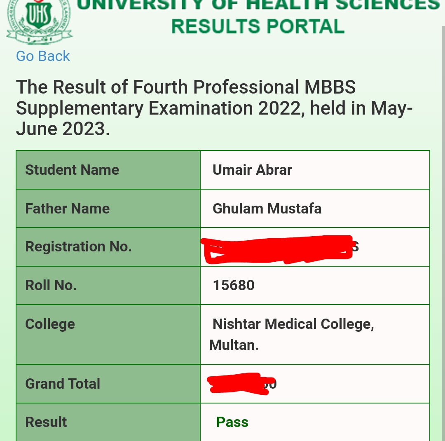Screen dimensions: 445x441
Task: Click the roll number 15680
Action: point(234,285)
